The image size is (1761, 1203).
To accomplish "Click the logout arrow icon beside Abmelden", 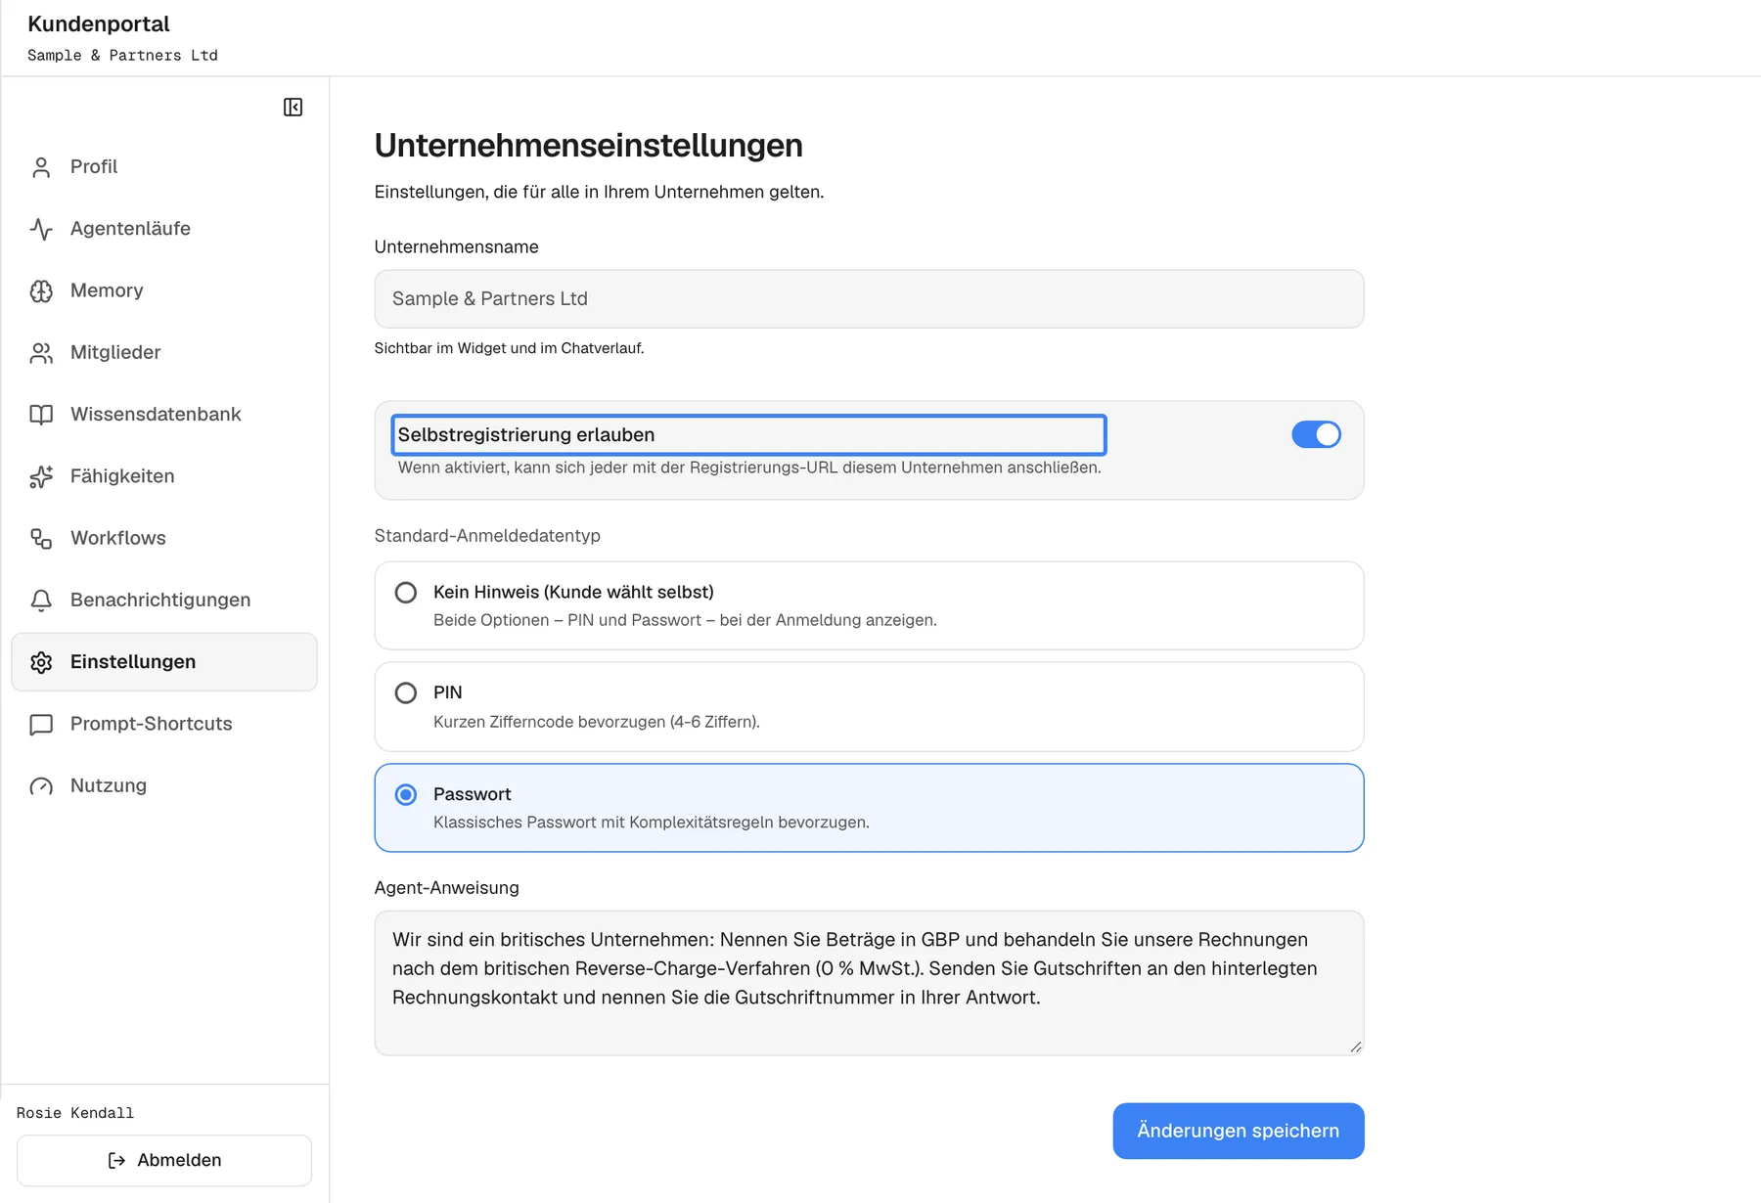I will tap(116, 1160).
